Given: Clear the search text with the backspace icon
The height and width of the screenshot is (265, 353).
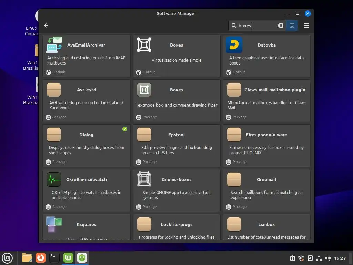Looking at the screenshot, I should point(280,26).
